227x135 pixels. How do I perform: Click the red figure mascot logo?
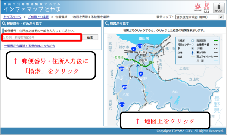pyautogui.click(x=206, y=7)
